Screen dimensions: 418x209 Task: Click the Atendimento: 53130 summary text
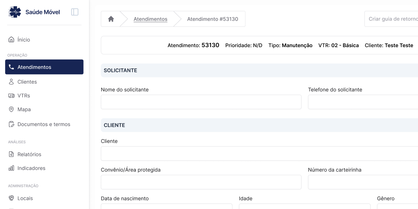coord(193,45)
